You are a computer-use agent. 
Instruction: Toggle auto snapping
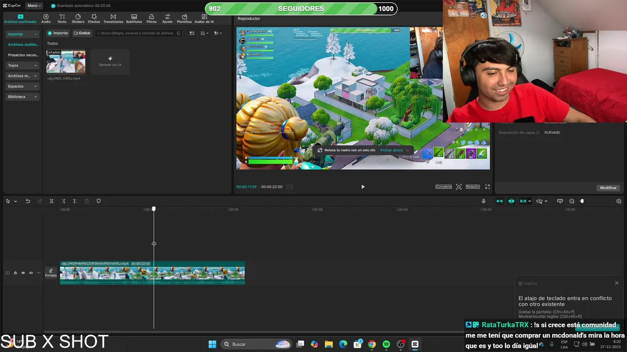tap(511, 201)
